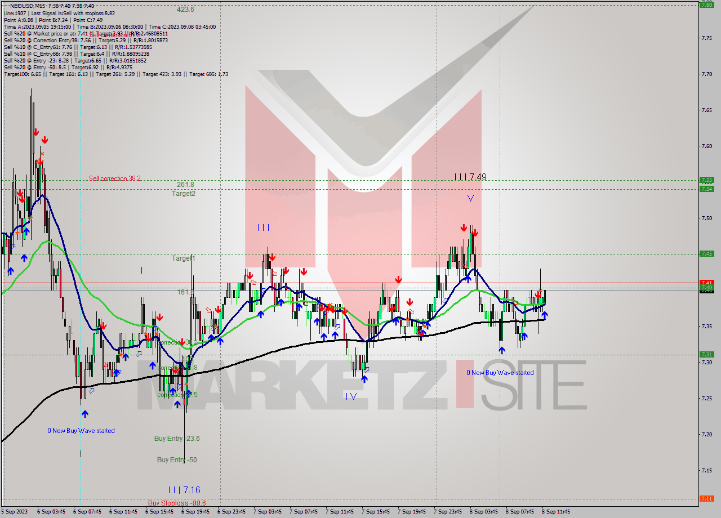Click the 7.70 price axis label
This screenshot has height=518, width=721.
[x=706, y=74]
